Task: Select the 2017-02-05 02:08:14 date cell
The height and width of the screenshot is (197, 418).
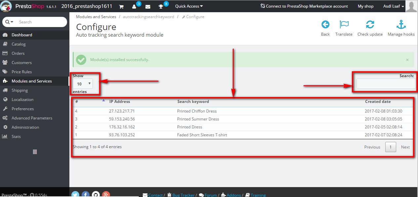Action: click(x=383, y=127)
